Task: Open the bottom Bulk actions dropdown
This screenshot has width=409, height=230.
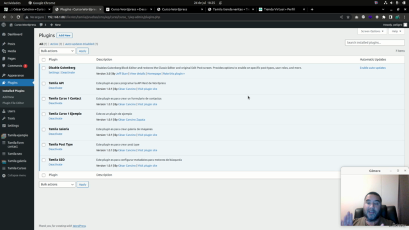Action: pos(57,185)
